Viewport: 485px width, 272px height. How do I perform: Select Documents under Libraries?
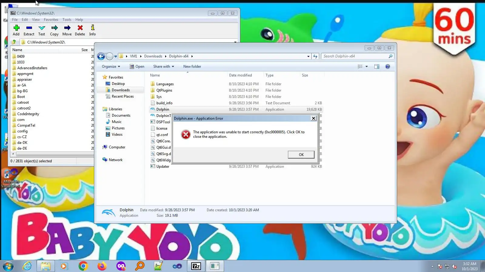pyautogui.click(x=121, y=115)
